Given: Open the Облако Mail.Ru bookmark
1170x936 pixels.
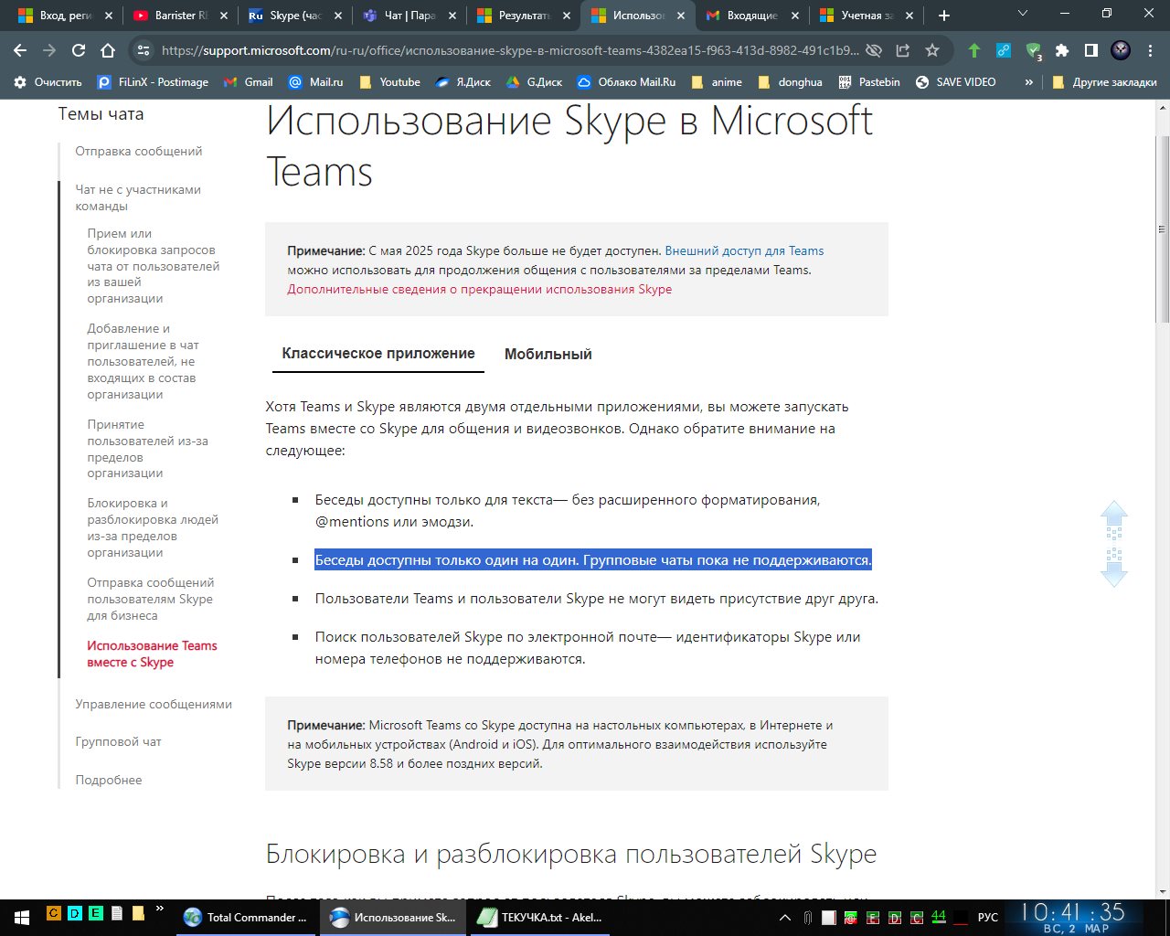Looking at the screenshot, I should coord(626,81).
